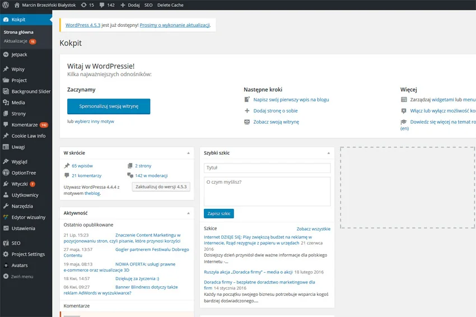Screen dimensions: 476x317
Task: Open the updates icon showing 15
Action: [x=84, y=5]
